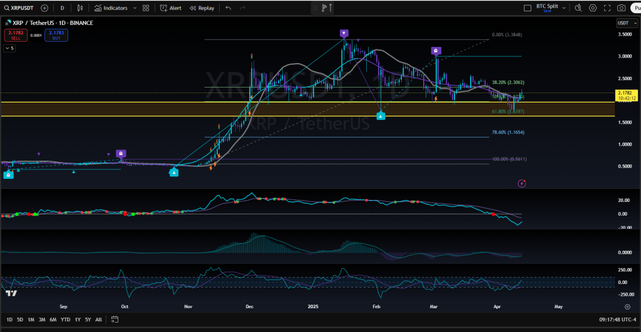
Task: Click the Publish button
Action: pyautogui.click(x=636, y=8)
